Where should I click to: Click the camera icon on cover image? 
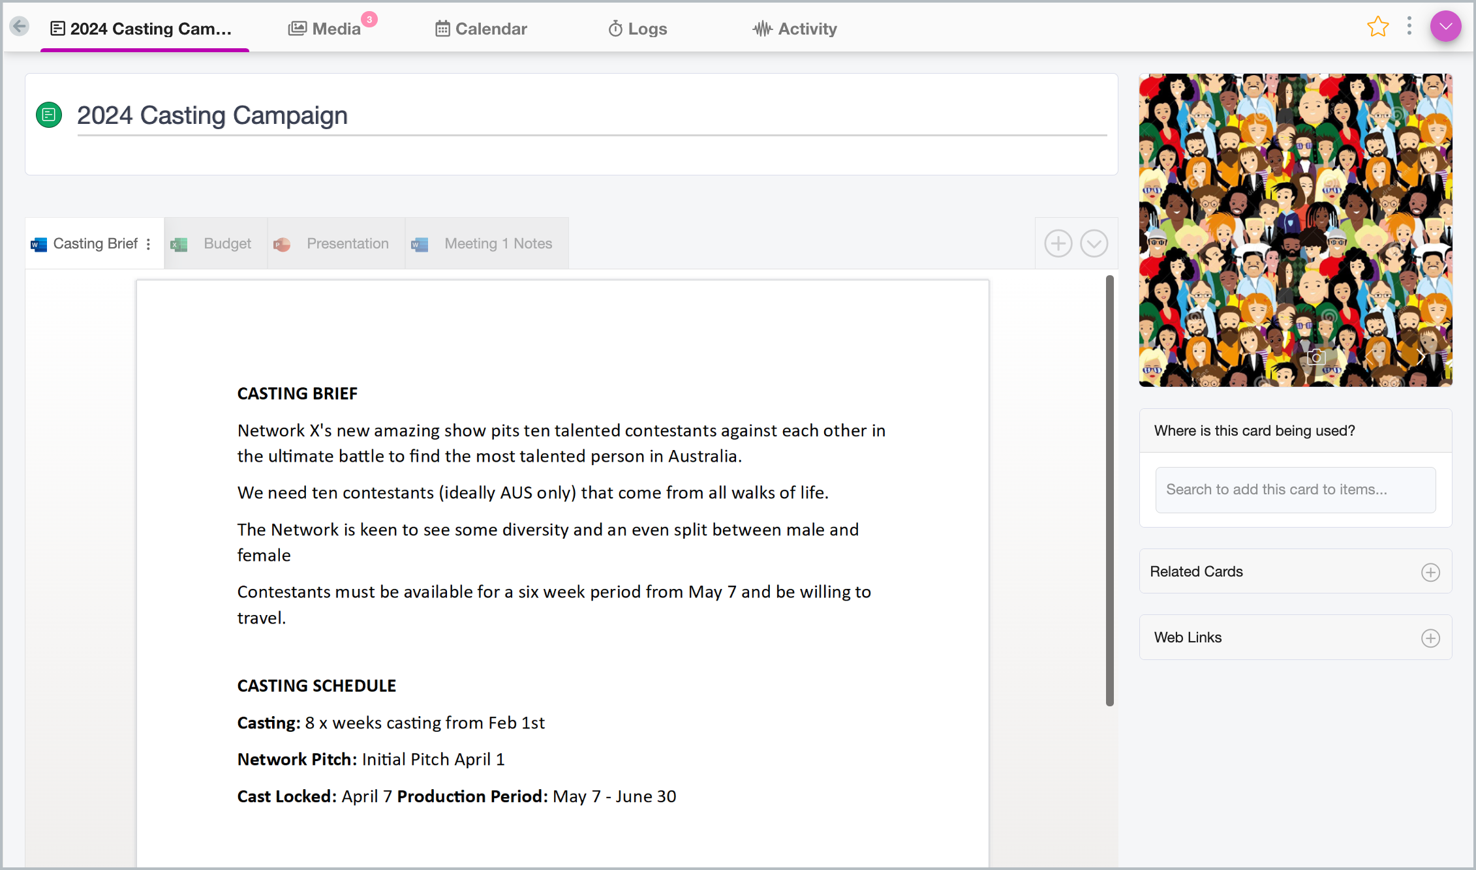[1316, 357]
